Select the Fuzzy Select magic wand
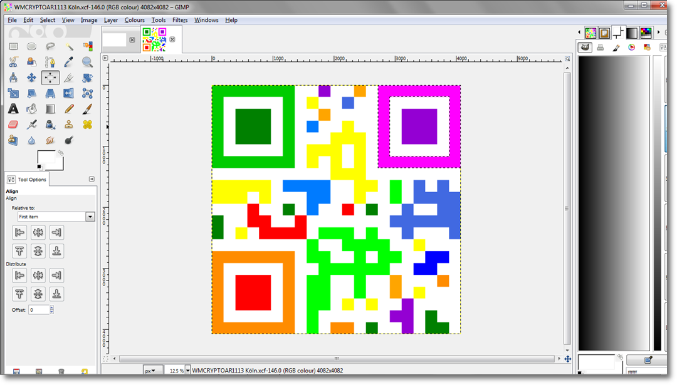The height and width of the screenshot is (385, 677). point(69,46)
